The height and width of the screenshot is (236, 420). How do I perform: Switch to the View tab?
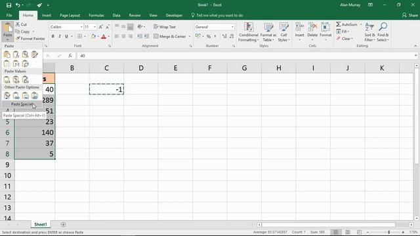tap(153, 15)
